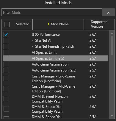Sort by Supported Version column header
Viewport: 116px width, 121px height.
[x=99, y=24]
